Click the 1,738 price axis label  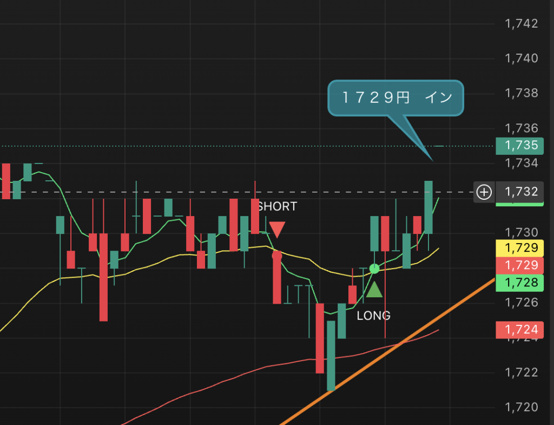(521, 93)
